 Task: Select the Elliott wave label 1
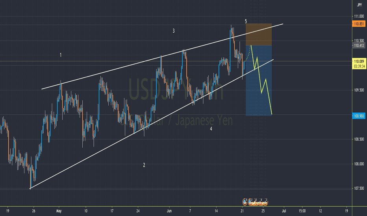pos(61,55)
